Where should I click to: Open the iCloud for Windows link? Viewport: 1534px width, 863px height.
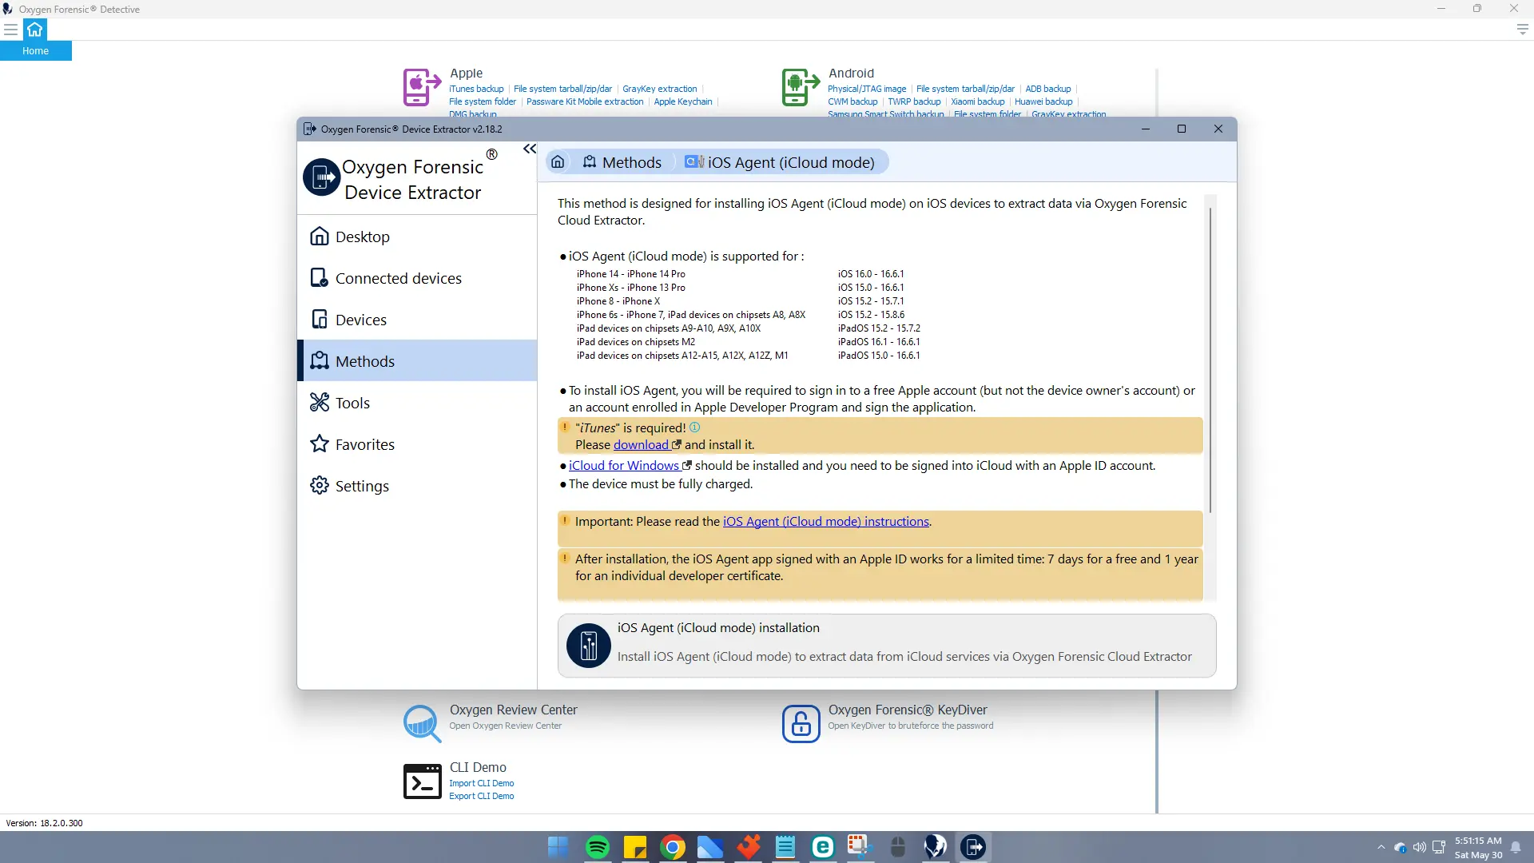624,466
